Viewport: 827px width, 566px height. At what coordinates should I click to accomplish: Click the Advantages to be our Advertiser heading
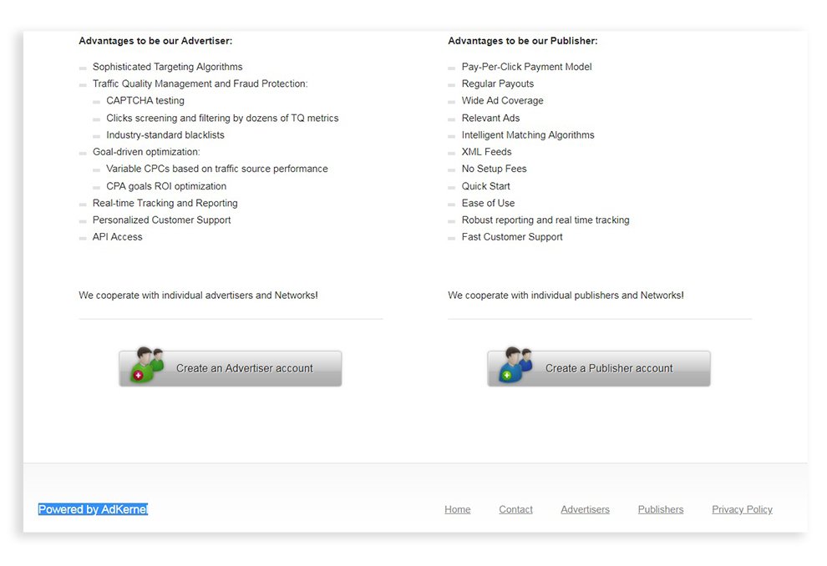coord(155,40)
